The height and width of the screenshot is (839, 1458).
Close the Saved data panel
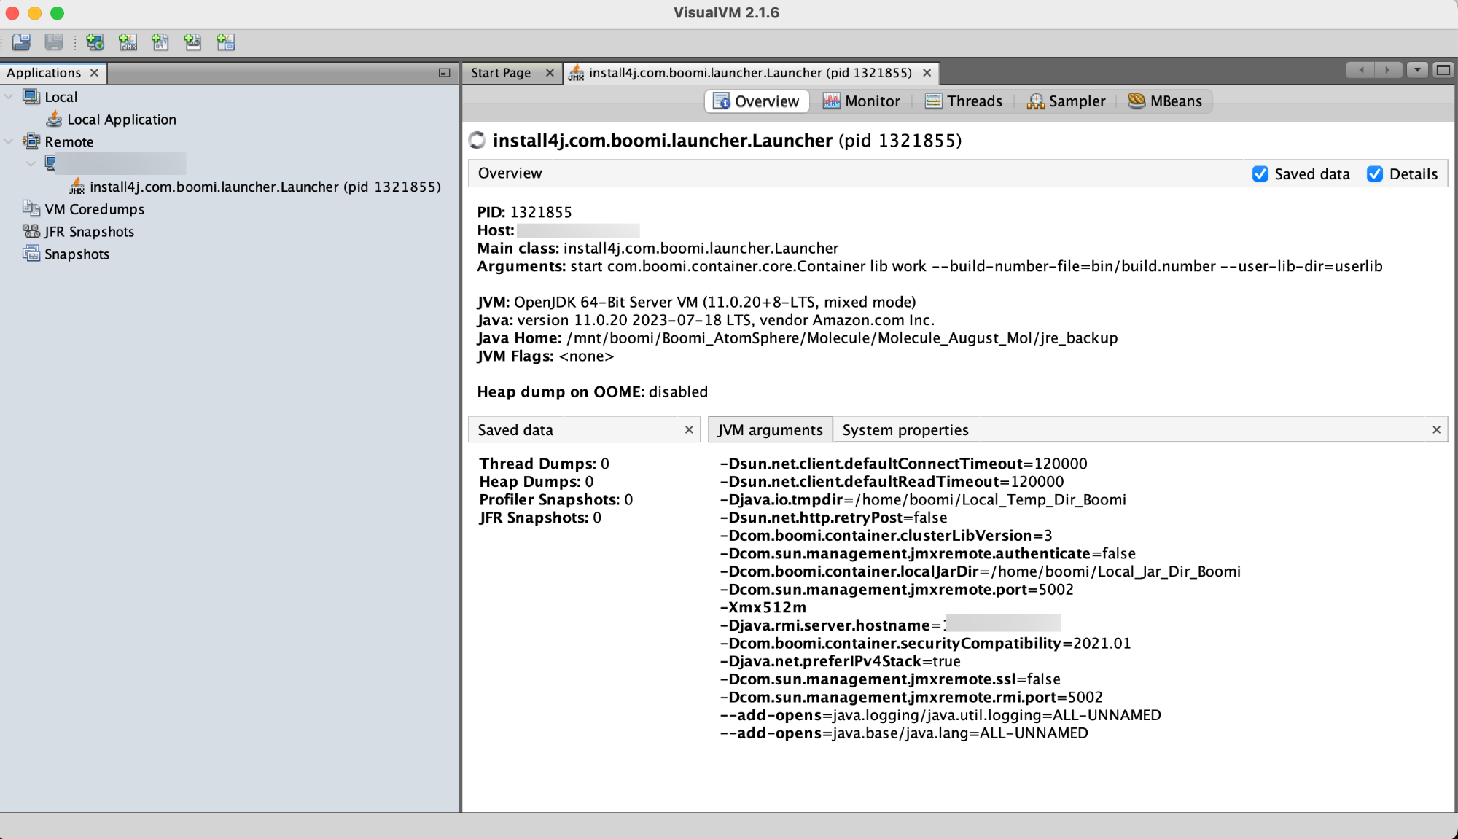coord(688,429)
